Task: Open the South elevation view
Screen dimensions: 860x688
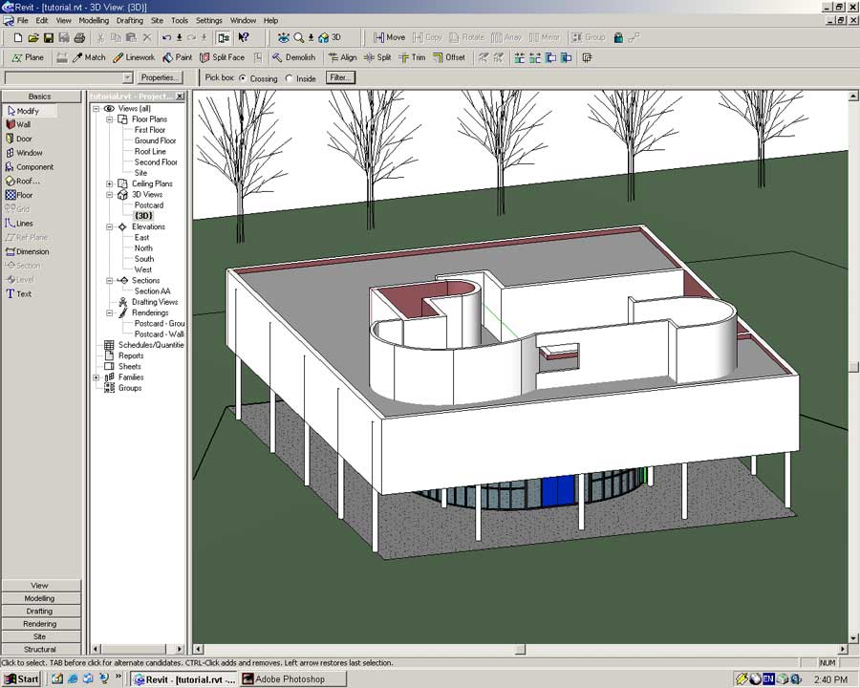Action: coord(144,259)
